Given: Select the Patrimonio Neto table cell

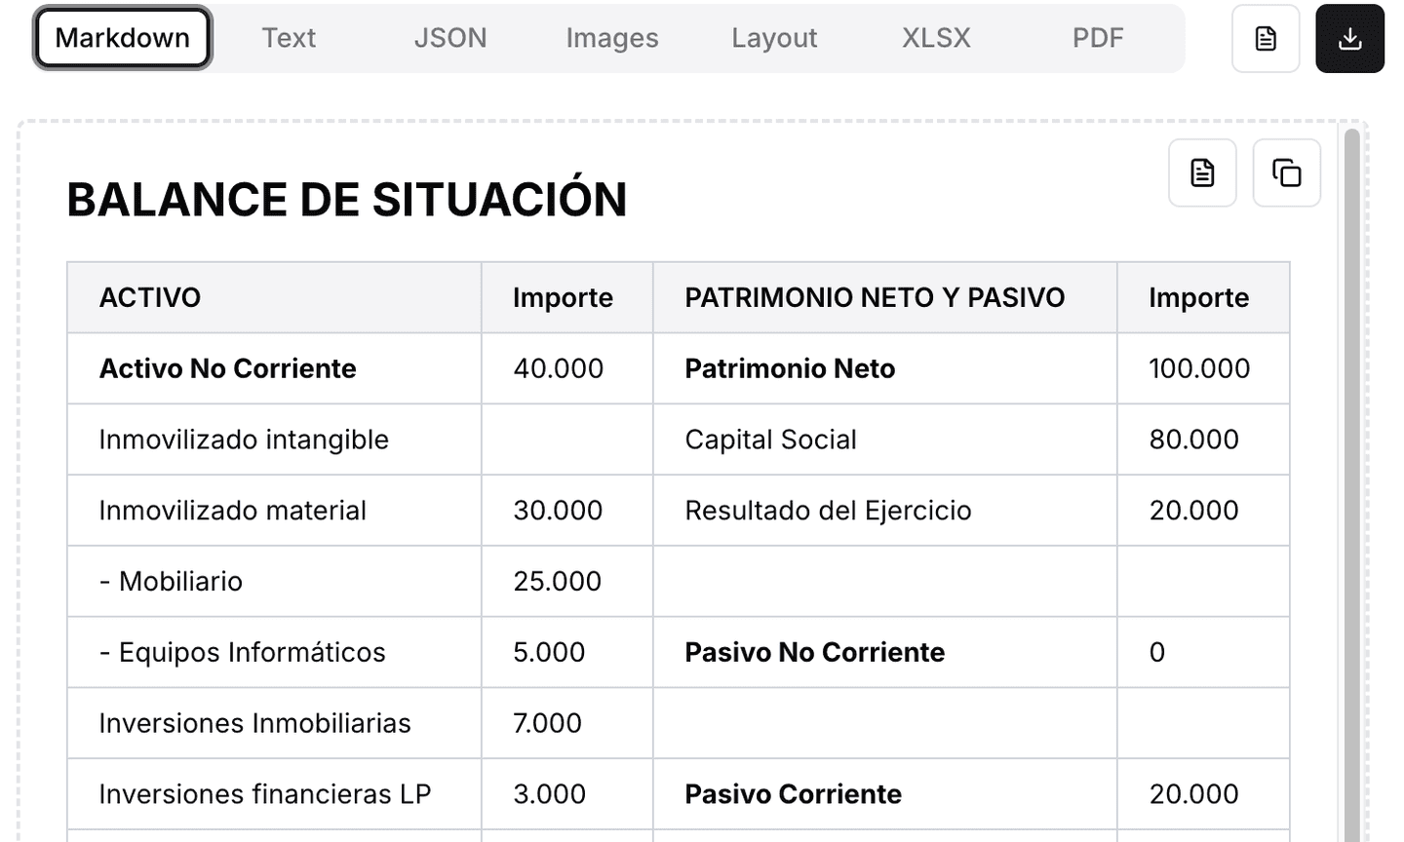Looking at the screenshot, I should (x=790, y=368).
